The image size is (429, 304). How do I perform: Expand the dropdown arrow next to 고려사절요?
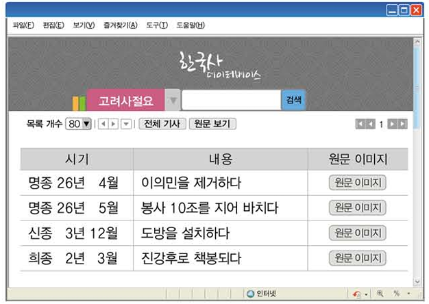pyautogui.click(x=173, y=101)
